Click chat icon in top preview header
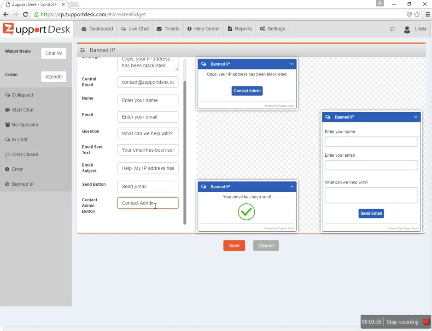The height and width of the screenshot is (331, 432). click(x=204, y=64)
